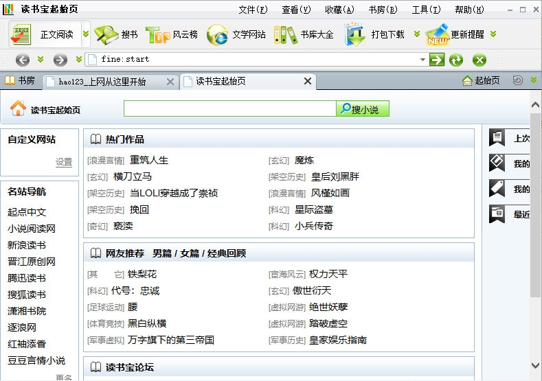This screenshot has width=542, height=381.
Task: Click the 更新提醒 NEW icon
Action: point(438,34)
